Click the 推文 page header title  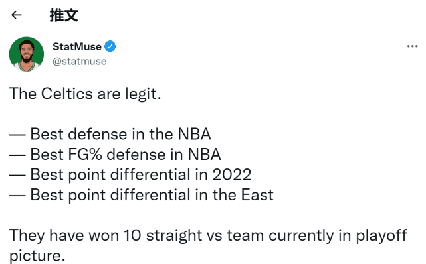point(64,15)
